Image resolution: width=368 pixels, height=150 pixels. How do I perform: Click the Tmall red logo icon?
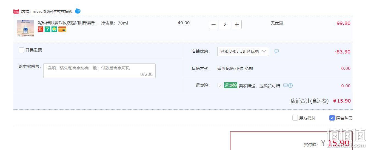[16, 11]
